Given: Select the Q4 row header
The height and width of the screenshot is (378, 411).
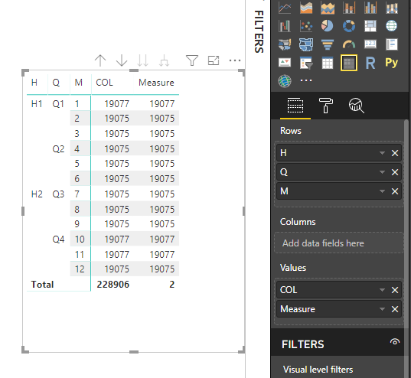Looking at the screenshot, I should [58, 240].
